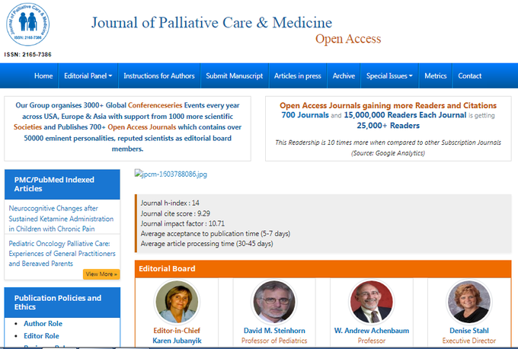Click the Professor of Pediatrics title text

(274, 341)
